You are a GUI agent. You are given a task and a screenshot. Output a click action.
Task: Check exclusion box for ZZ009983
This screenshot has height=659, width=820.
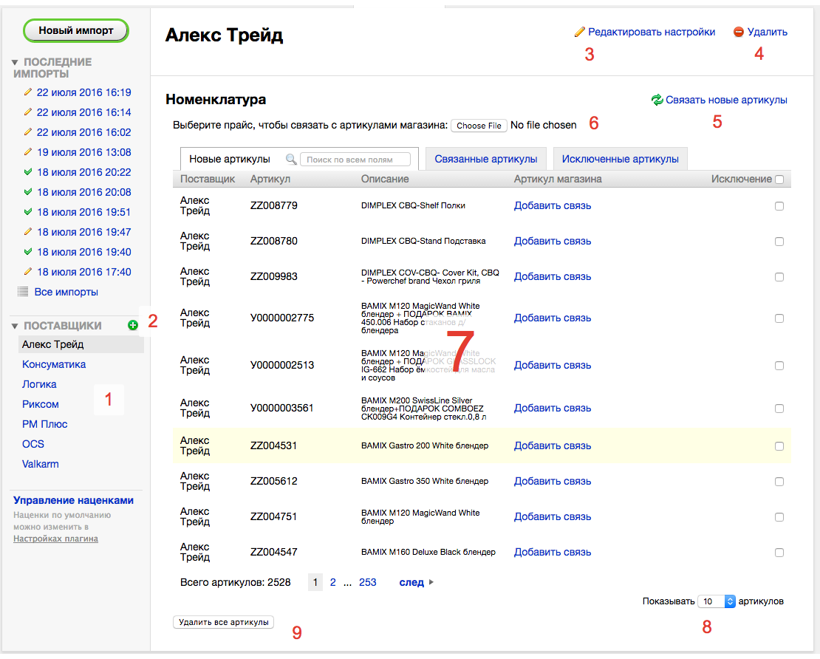(779, 277)
